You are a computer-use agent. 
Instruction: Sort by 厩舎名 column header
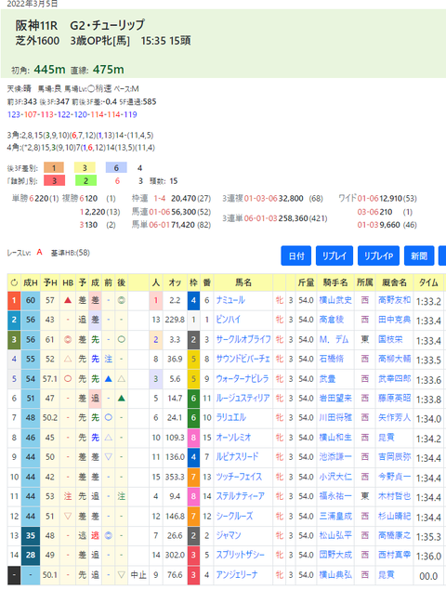click(x=394, y=282)
